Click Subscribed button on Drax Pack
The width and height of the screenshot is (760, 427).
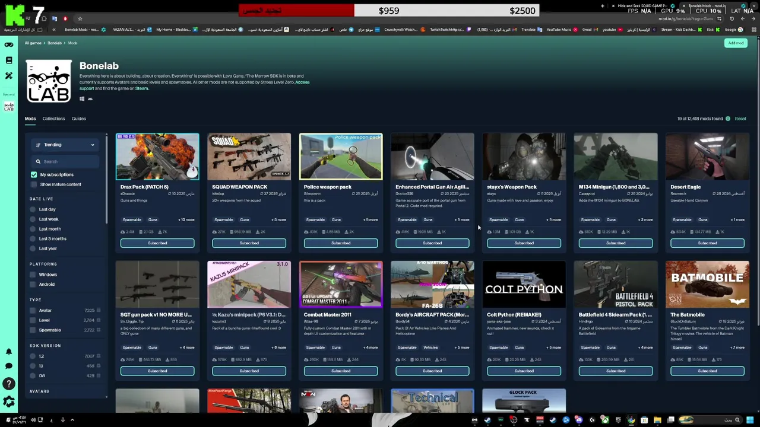157,243
